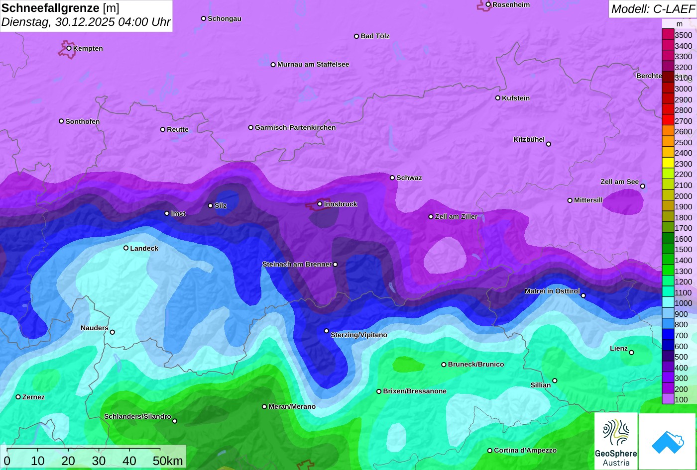Image resolution: width=697 pixels, height=470 pixels.
Task: Click the 3000 legend value
Action: [x=683, y=89]
